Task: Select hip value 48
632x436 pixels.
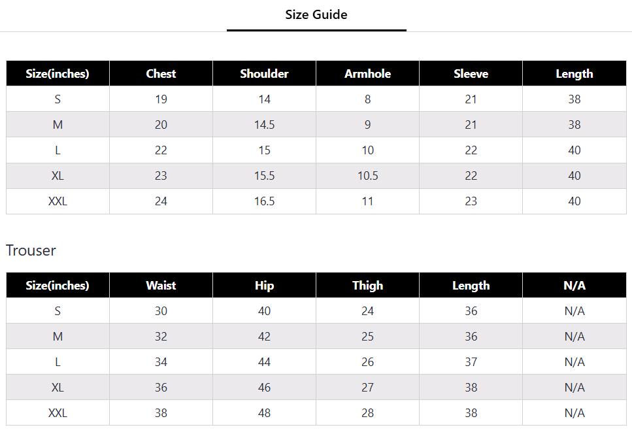Action: (x=265, y=412)
